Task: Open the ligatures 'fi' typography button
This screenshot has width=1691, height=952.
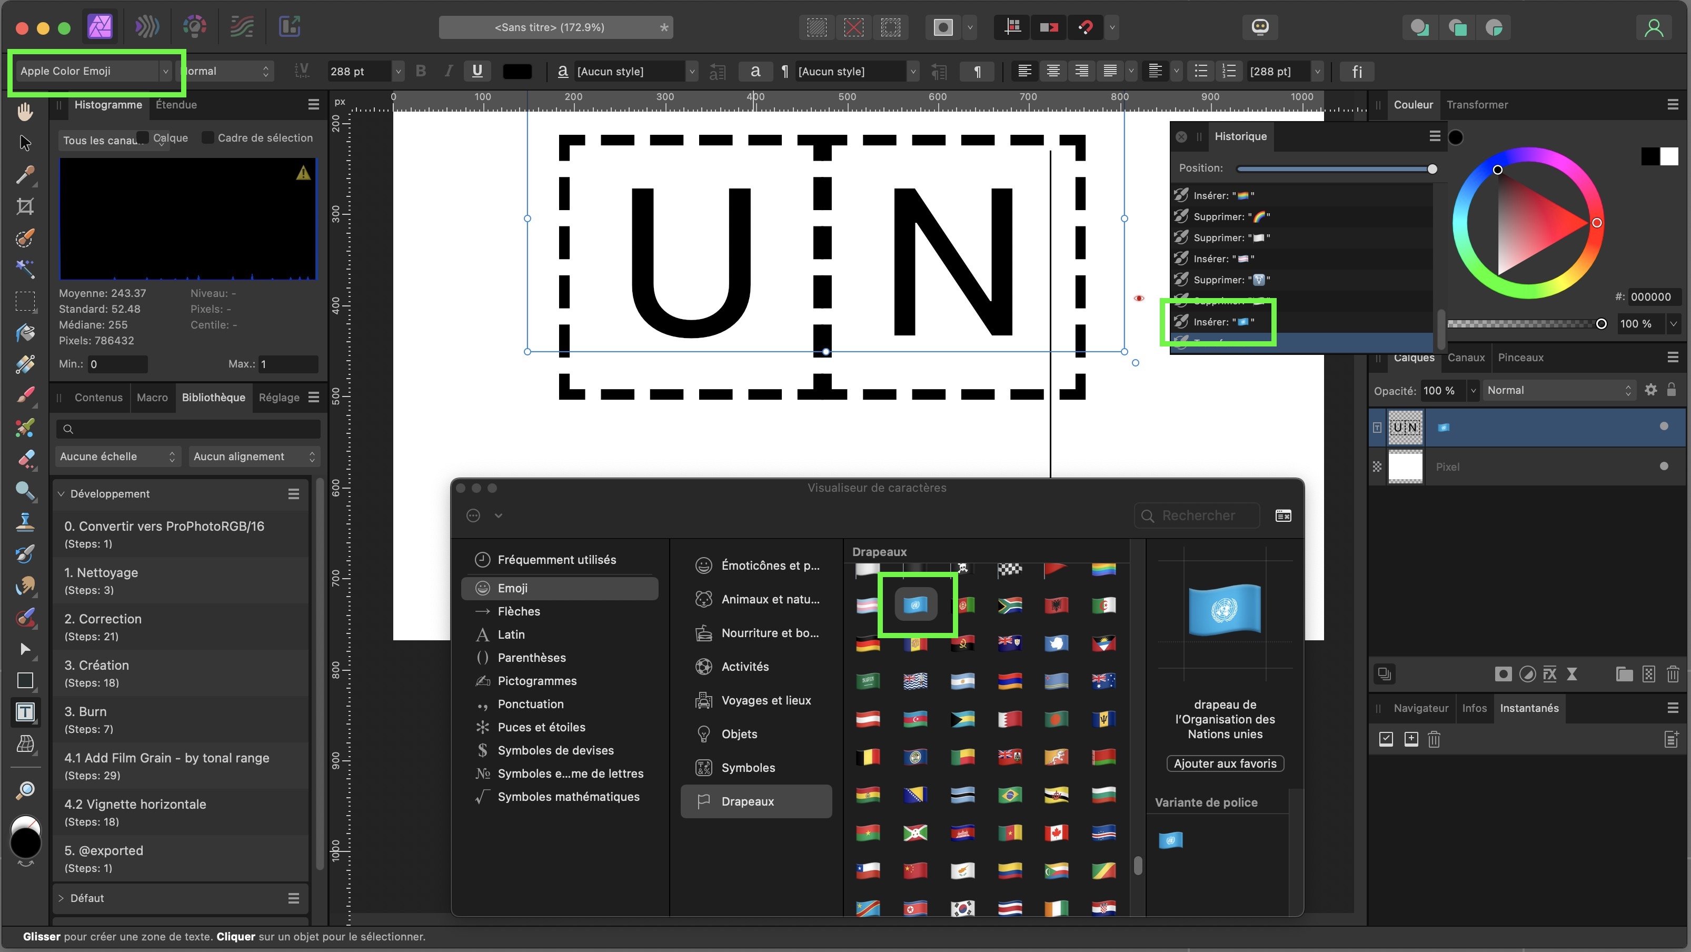Action: click(x=1357, y=71)
